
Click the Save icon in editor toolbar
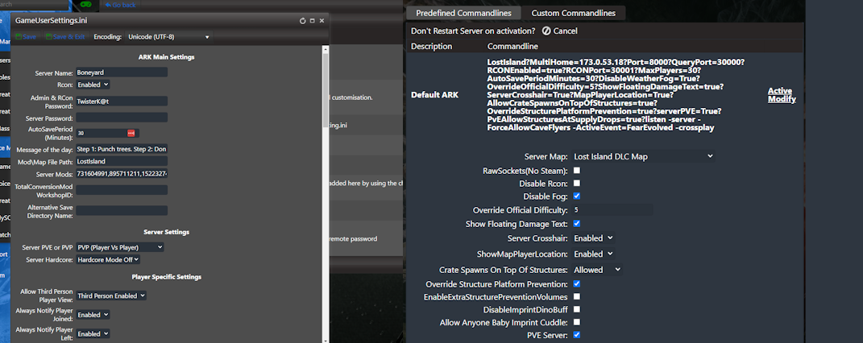(x=19, y=36)
